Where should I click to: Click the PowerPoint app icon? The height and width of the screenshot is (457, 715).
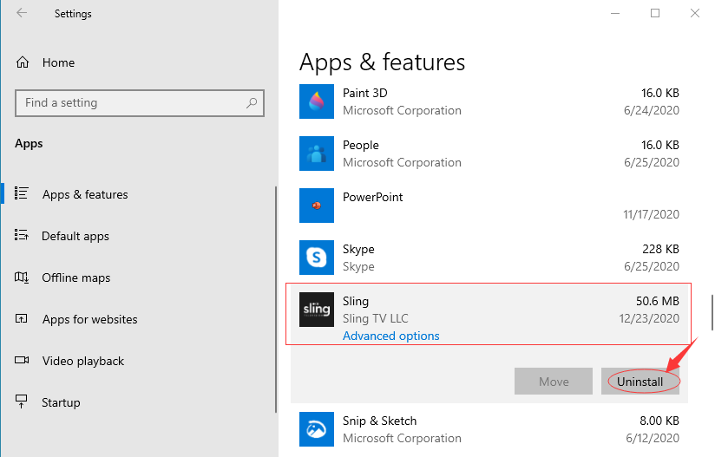pyautogui.click(x=317, y=206)
